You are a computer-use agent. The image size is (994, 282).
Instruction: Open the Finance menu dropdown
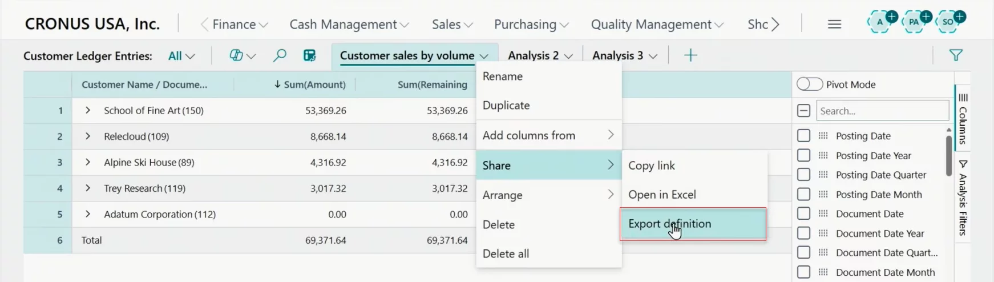click(240, 25)
